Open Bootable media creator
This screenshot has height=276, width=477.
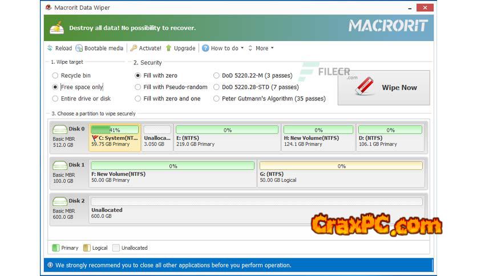tap(79, 48)
